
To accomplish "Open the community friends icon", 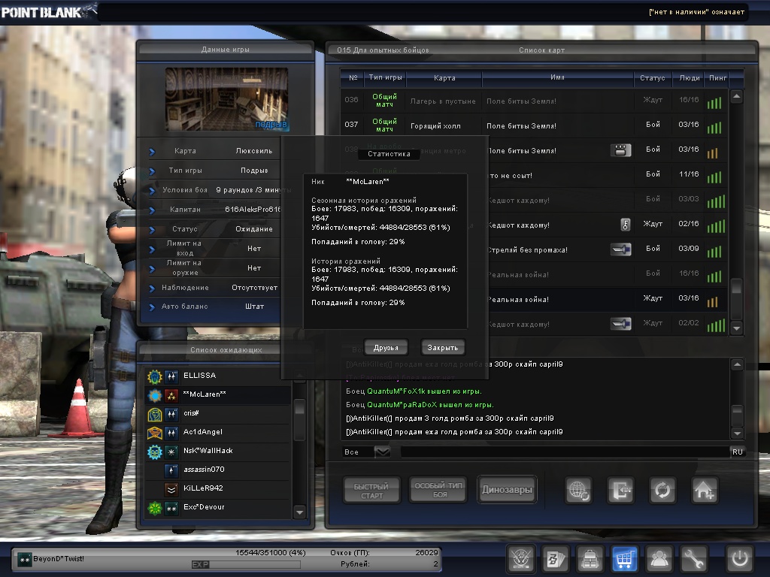I will pos(659,558).
